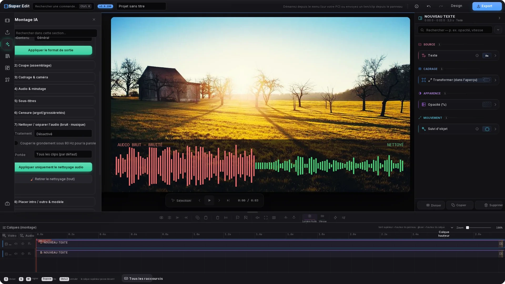The height and width of the screenshot is (284, 505).
Task: Expand section 8) Placer intro / outro
Action: pyautogui.click(x=54, y=202)
